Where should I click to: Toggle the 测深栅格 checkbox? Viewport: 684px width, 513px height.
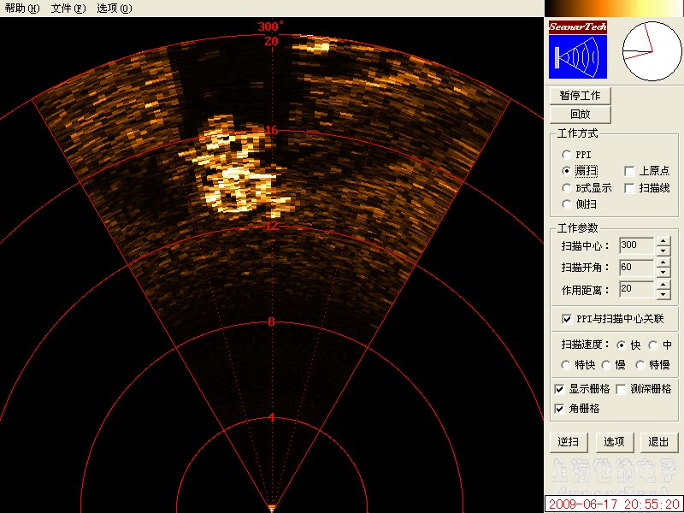click(x=621, y=389)
